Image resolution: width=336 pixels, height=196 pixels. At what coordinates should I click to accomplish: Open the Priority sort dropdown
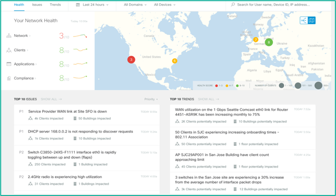(151, 99)
